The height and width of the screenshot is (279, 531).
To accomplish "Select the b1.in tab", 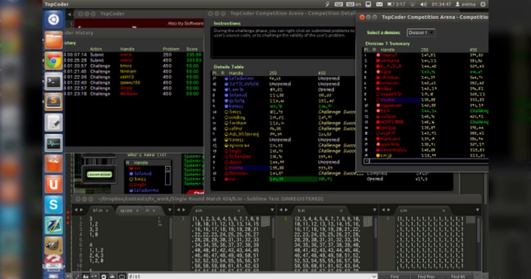I will click(97, 210).
